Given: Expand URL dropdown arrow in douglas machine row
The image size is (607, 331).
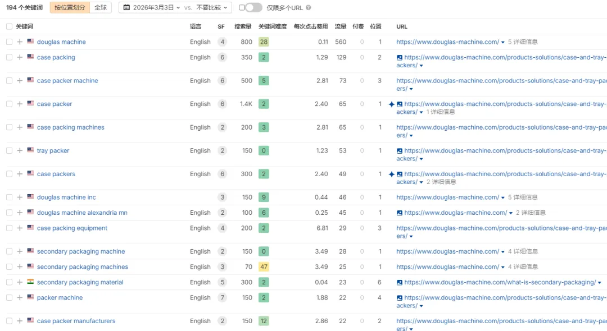Looking at the screenshot, I should (x=503, y=42).
